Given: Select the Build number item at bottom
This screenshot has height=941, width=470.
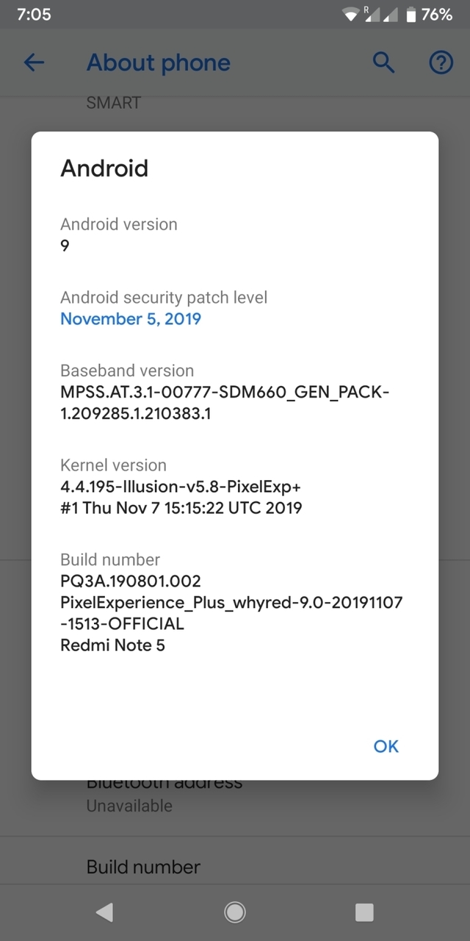Looking at the screenshot, I should tap(143, 867).
